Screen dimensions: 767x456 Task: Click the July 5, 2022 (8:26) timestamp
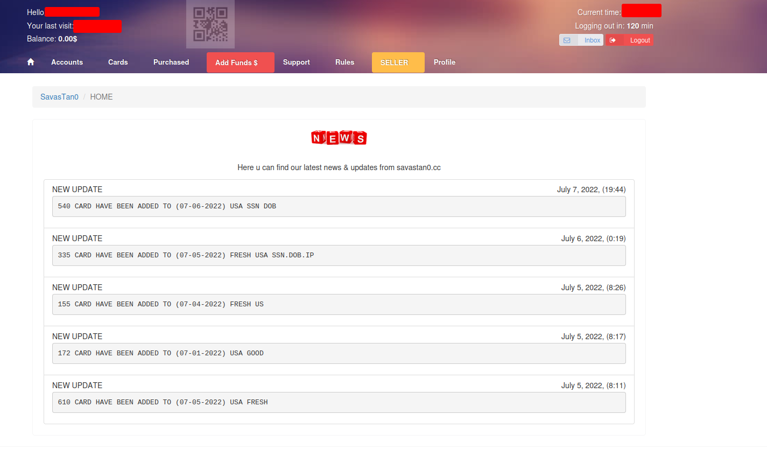pos(594,287)
